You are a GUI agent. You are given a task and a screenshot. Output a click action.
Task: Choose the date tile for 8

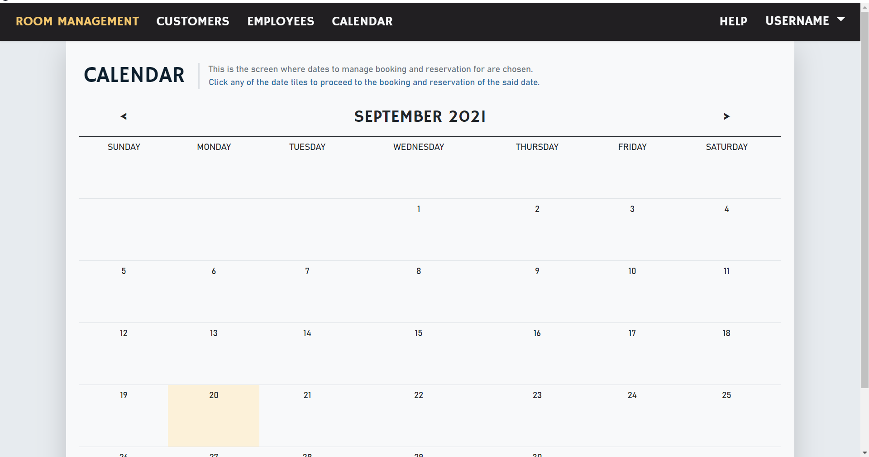(419, 292)
